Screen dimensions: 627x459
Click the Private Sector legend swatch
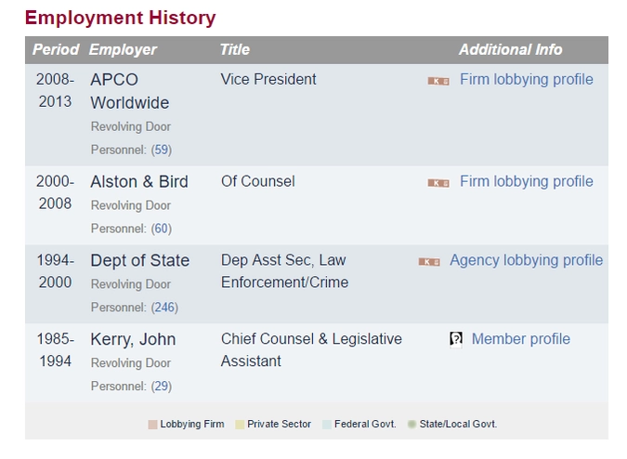point(240,425)
